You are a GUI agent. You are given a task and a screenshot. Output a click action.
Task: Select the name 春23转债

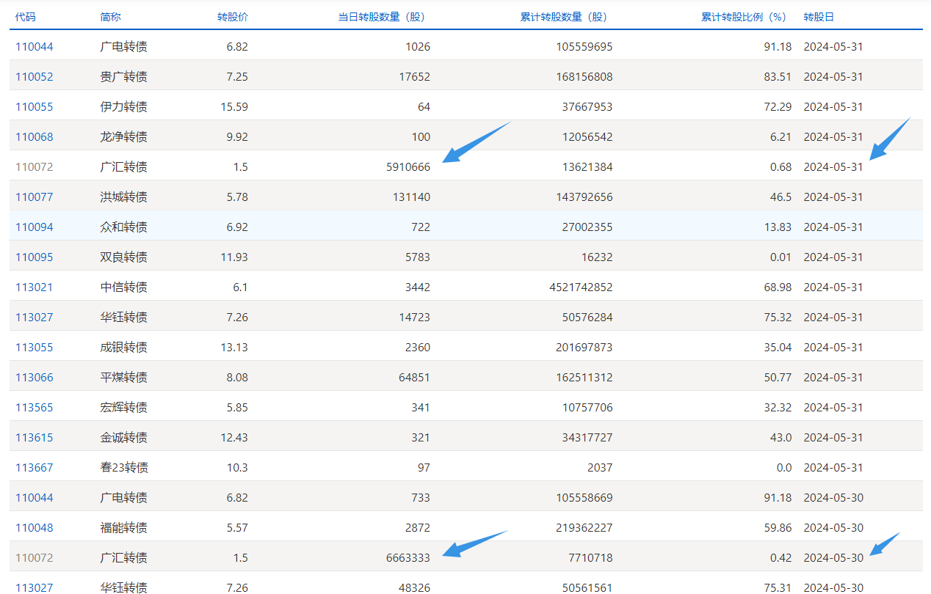coord(125,468)
